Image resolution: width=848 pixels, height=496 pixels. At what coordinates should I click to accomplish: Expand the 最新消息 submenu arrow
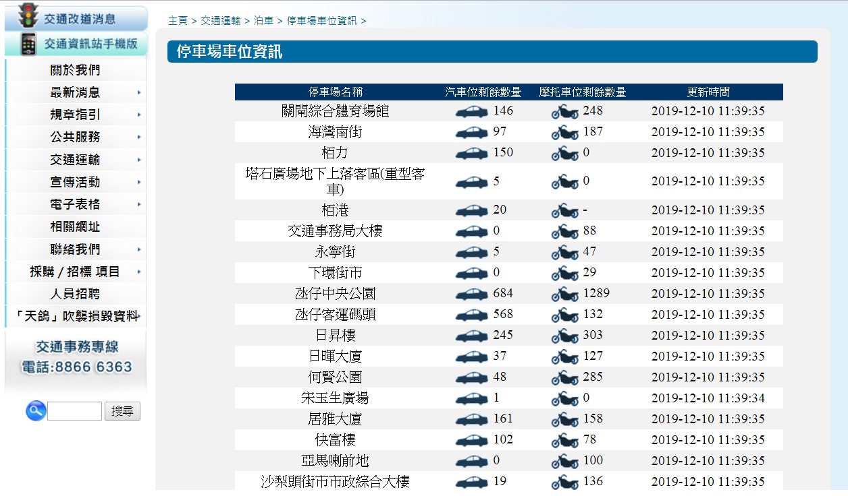tap(139, 93)
